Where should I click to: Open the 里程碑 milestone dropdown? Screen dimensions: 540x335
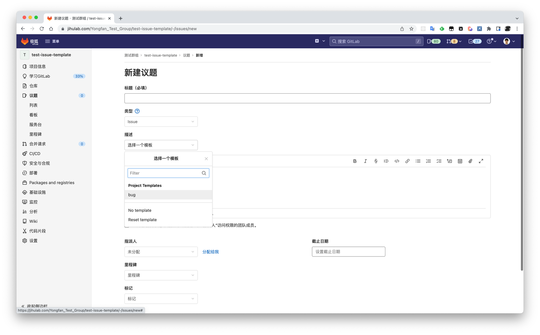(161, 275)
